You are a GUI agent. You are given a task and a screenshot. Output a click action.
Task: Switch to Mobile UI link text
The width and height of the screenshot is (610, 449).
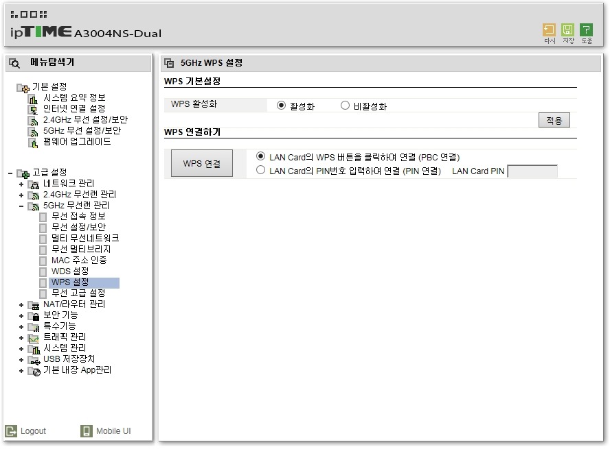point(113,431)
